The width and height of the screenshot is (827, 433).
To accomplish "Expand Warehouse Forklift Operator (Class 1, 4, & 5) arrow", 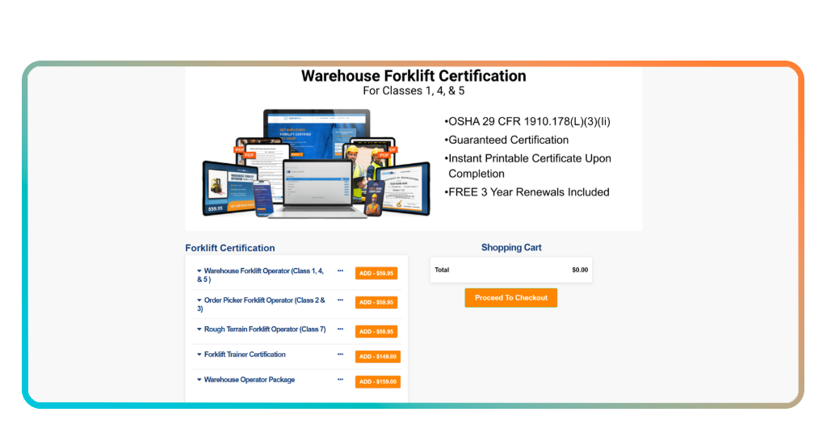I will point(199,271).
